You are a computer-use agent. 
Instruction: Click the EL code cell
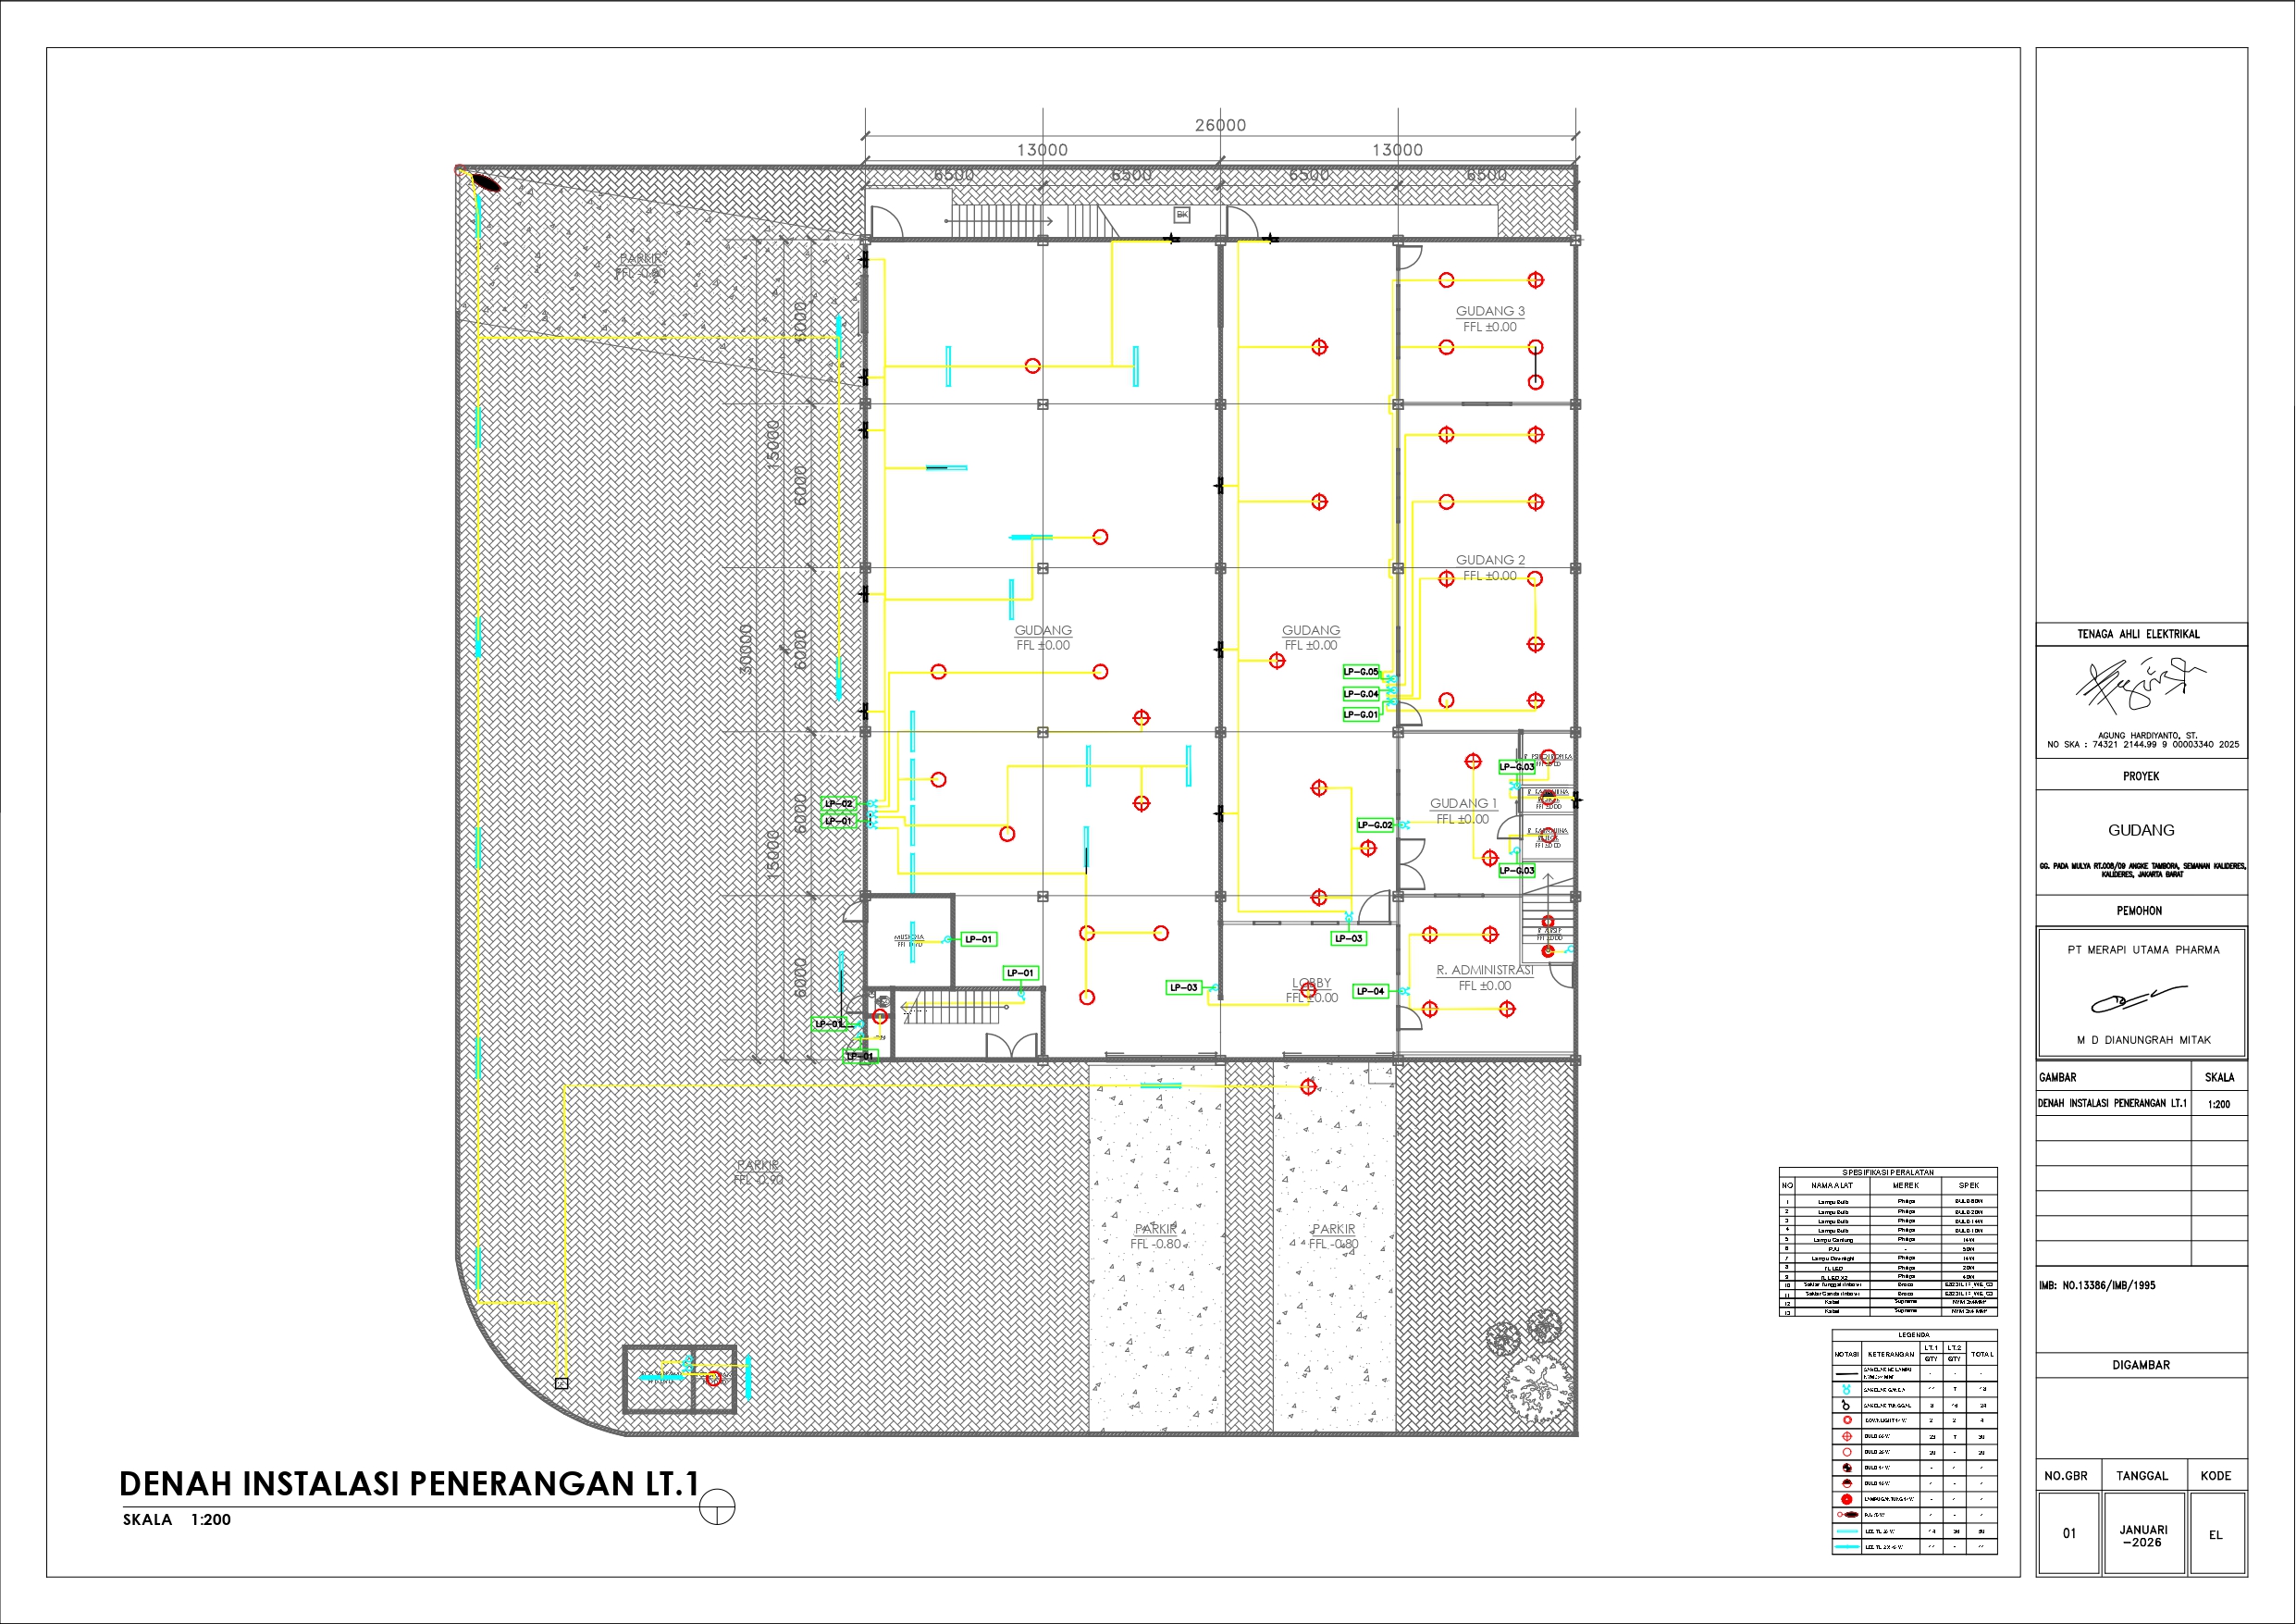pos(2216,1535)
